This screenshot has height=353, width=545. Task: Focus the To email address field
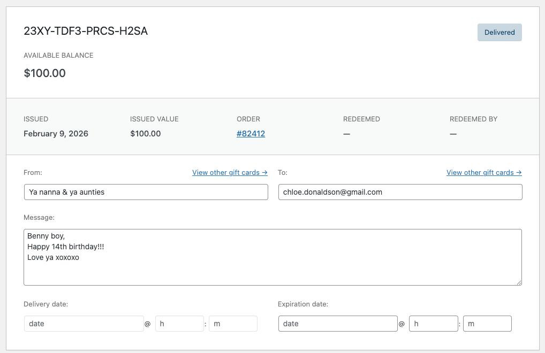coord(400,192)
